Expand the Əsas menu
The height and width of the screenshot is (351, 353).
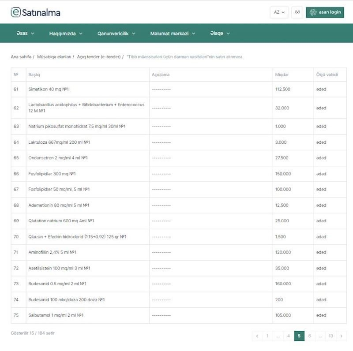pos(25,34)
